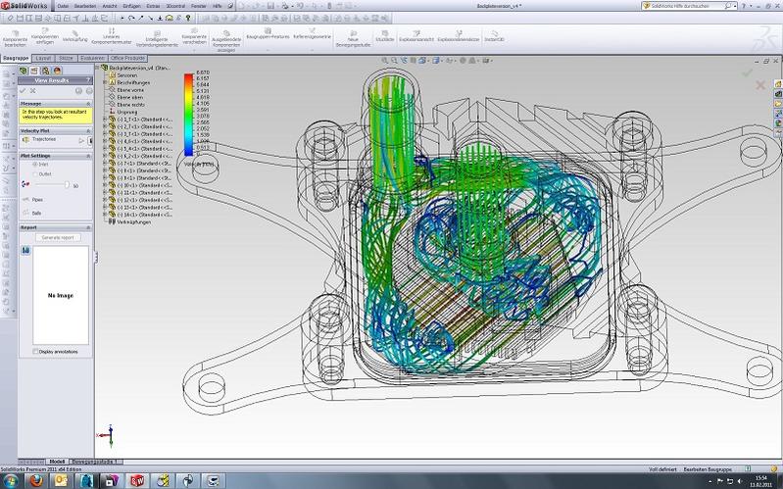Click the velocity color legend bar
The width and height of the screenshot is (783, 489).
188,115
